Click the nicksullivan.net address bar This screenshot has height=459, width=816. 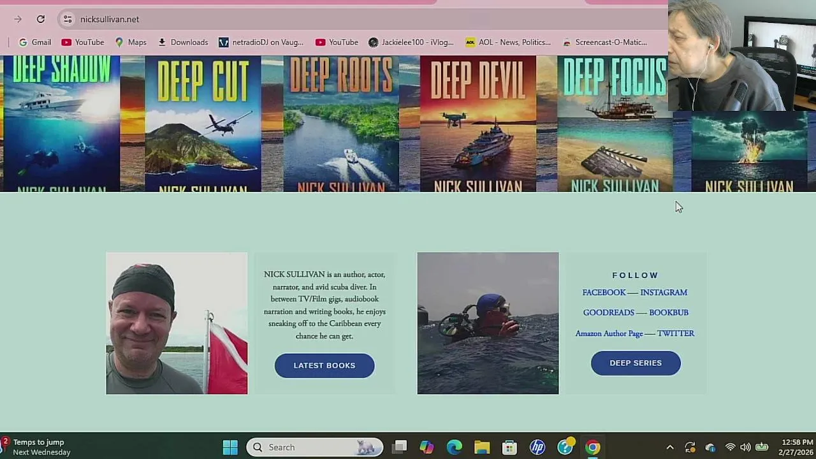[x=363, y=19]
